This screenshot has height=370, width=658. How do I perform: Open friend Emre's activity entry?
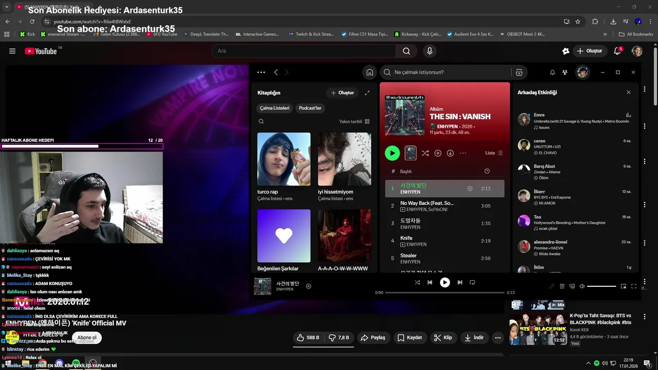tap(574, 121)
